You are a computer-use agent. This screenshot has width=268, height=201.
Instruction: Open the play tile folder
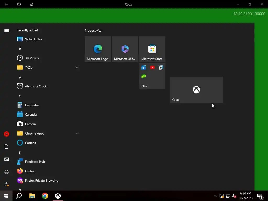pyautogui.click(x=152, y=76)
